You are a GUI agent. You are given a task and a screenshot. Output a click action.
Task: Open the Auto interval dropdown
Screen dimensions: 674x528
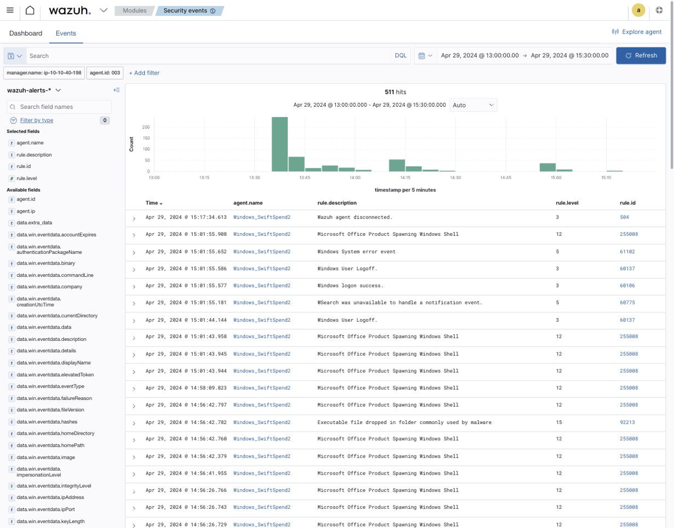pos(473,105)
